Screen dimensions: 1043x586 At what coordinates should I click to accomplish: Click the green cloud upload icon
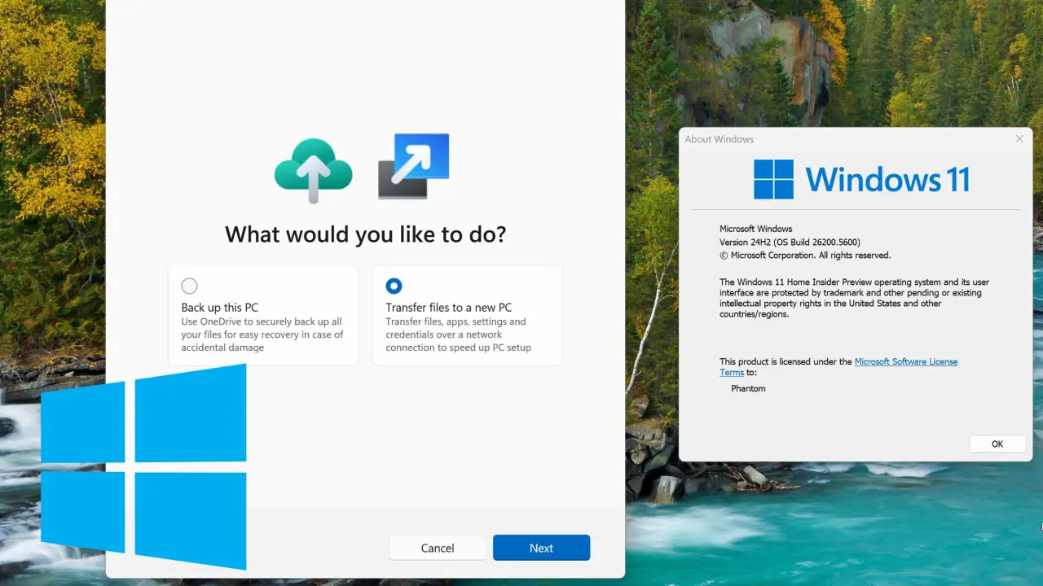(x=313, y=169)
